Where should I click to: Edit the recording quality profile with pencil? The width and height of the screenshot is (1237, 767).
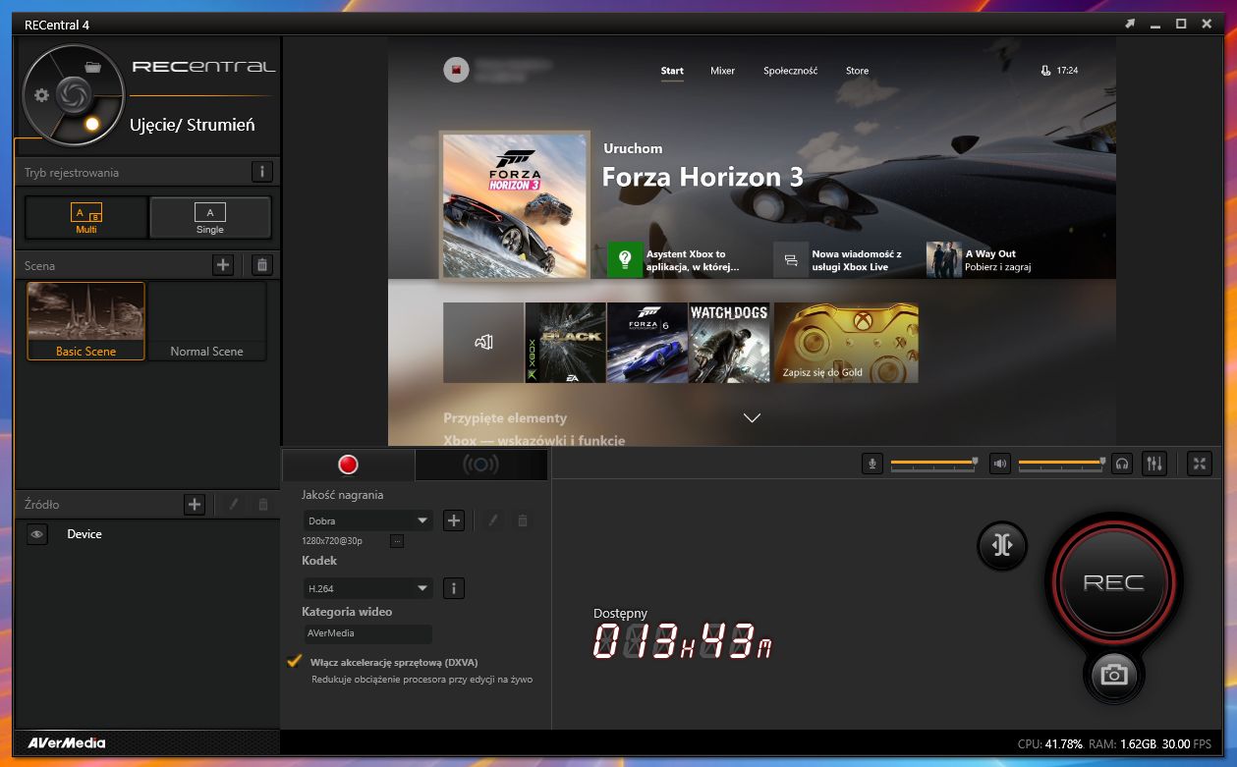tap(493, 520)
